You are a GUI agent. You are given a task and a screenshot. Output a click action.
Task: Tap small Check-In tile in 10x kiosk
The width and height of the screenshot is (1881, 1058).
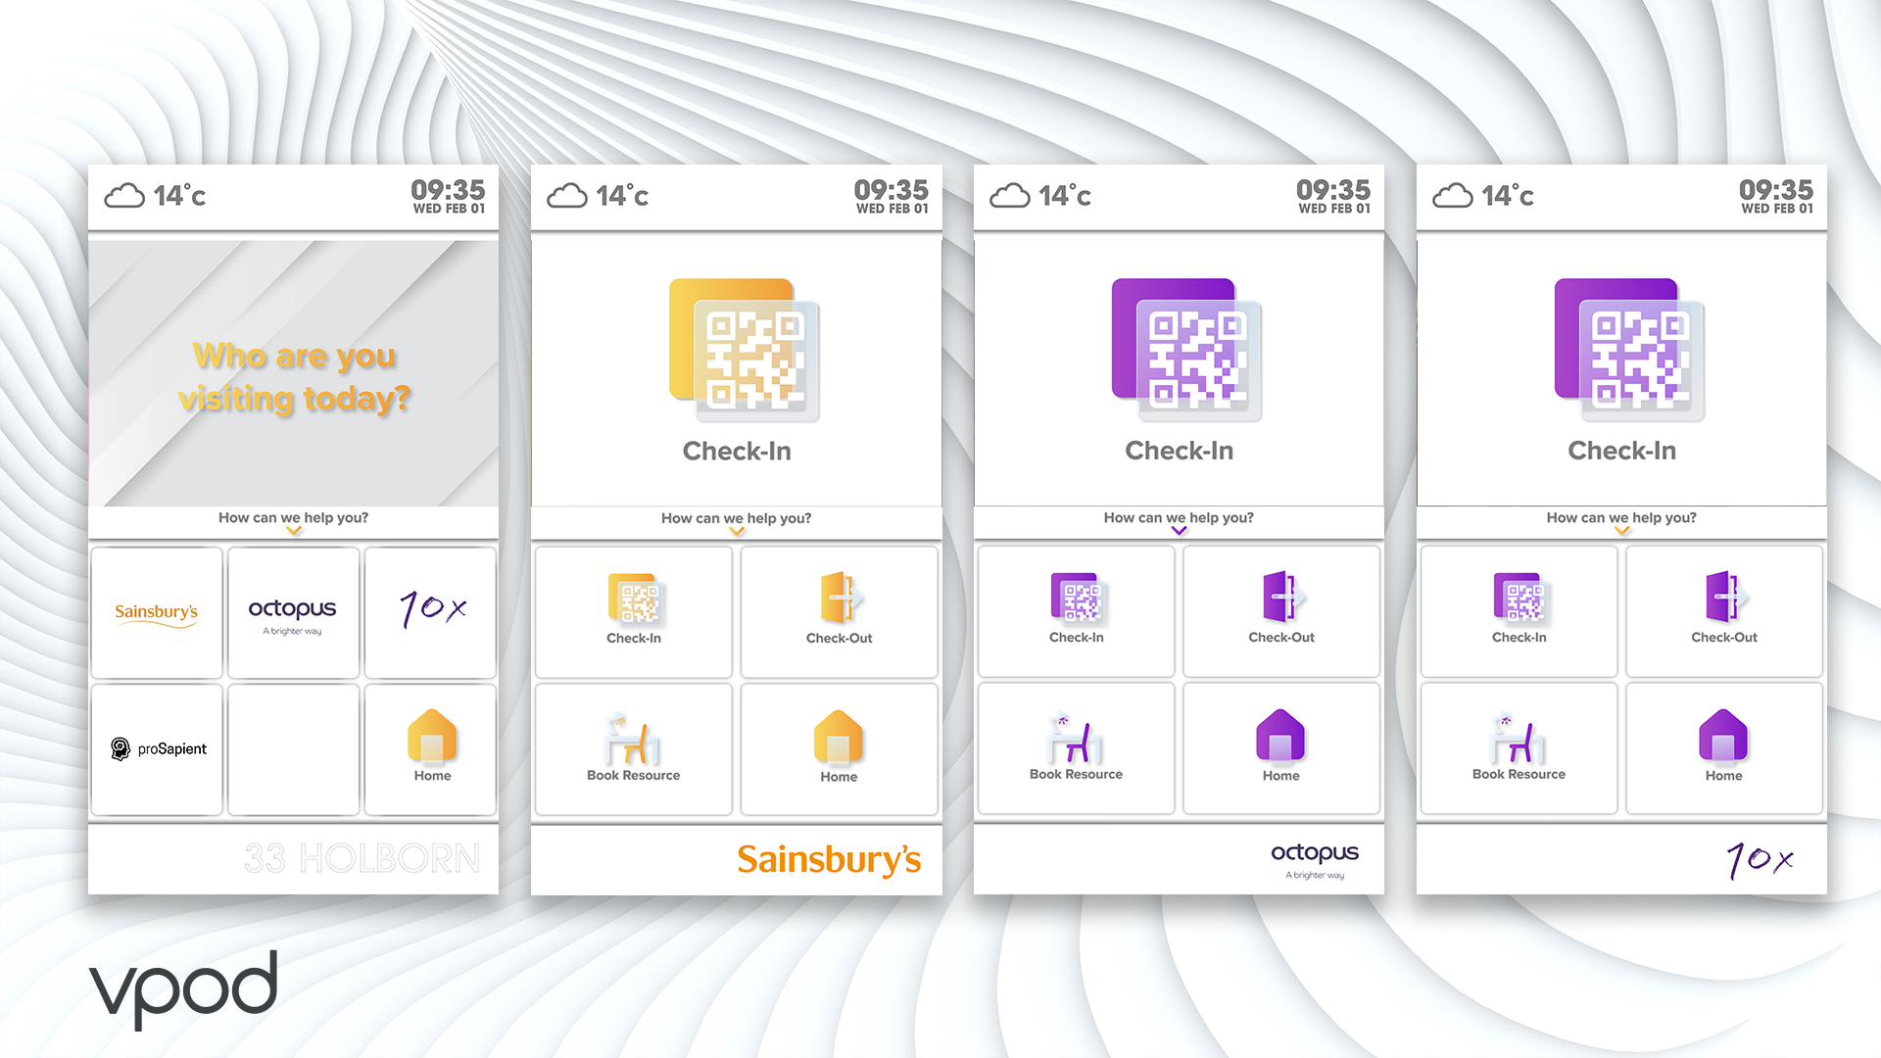[1519, 611]
